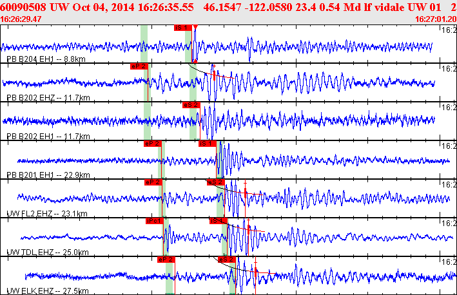Screen dimensions: 457x295
Task: Select the PB B204 EH1 channel label
Action: click(46, 59)
